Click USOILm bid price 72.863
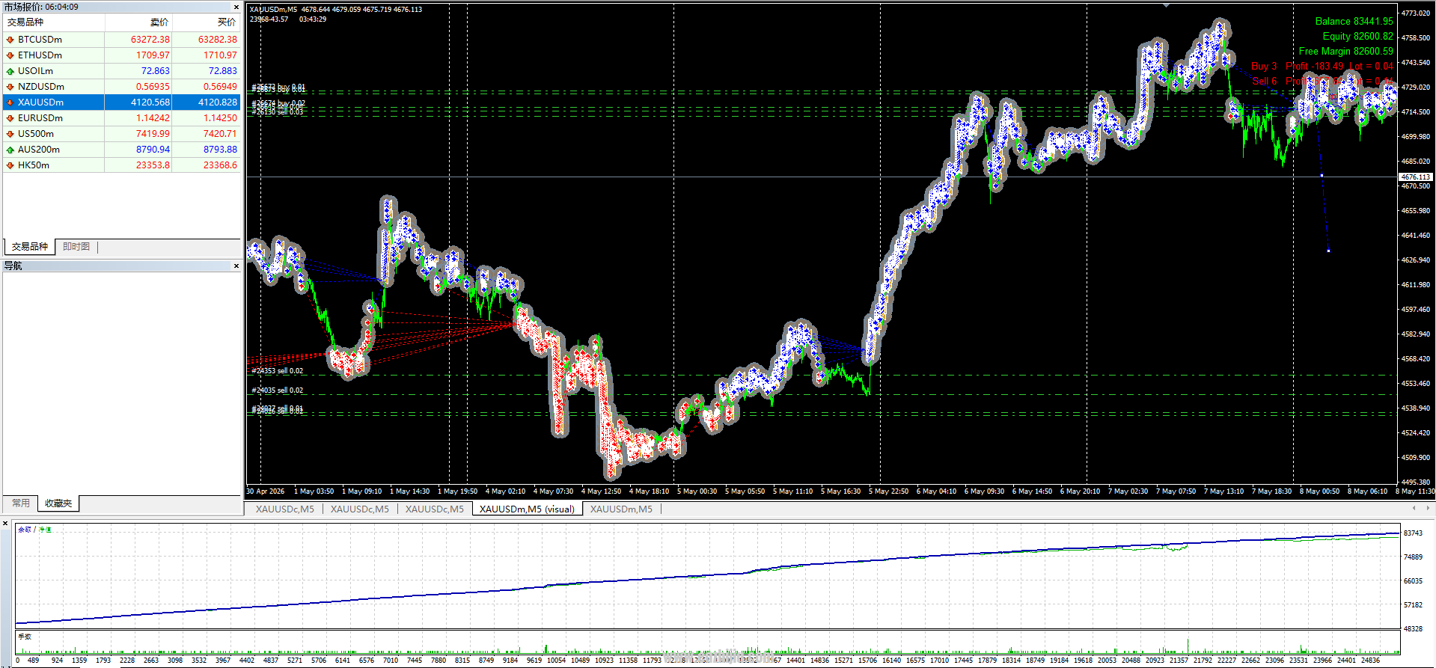Image resolution: width=1436 pixels, height=668 pixels. [156, 71]
